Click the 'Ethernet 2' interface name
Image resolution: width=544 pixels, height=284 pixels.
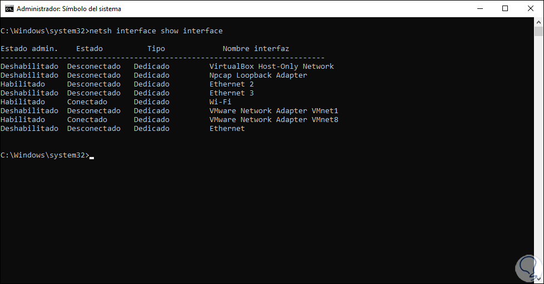pos(232,84)
